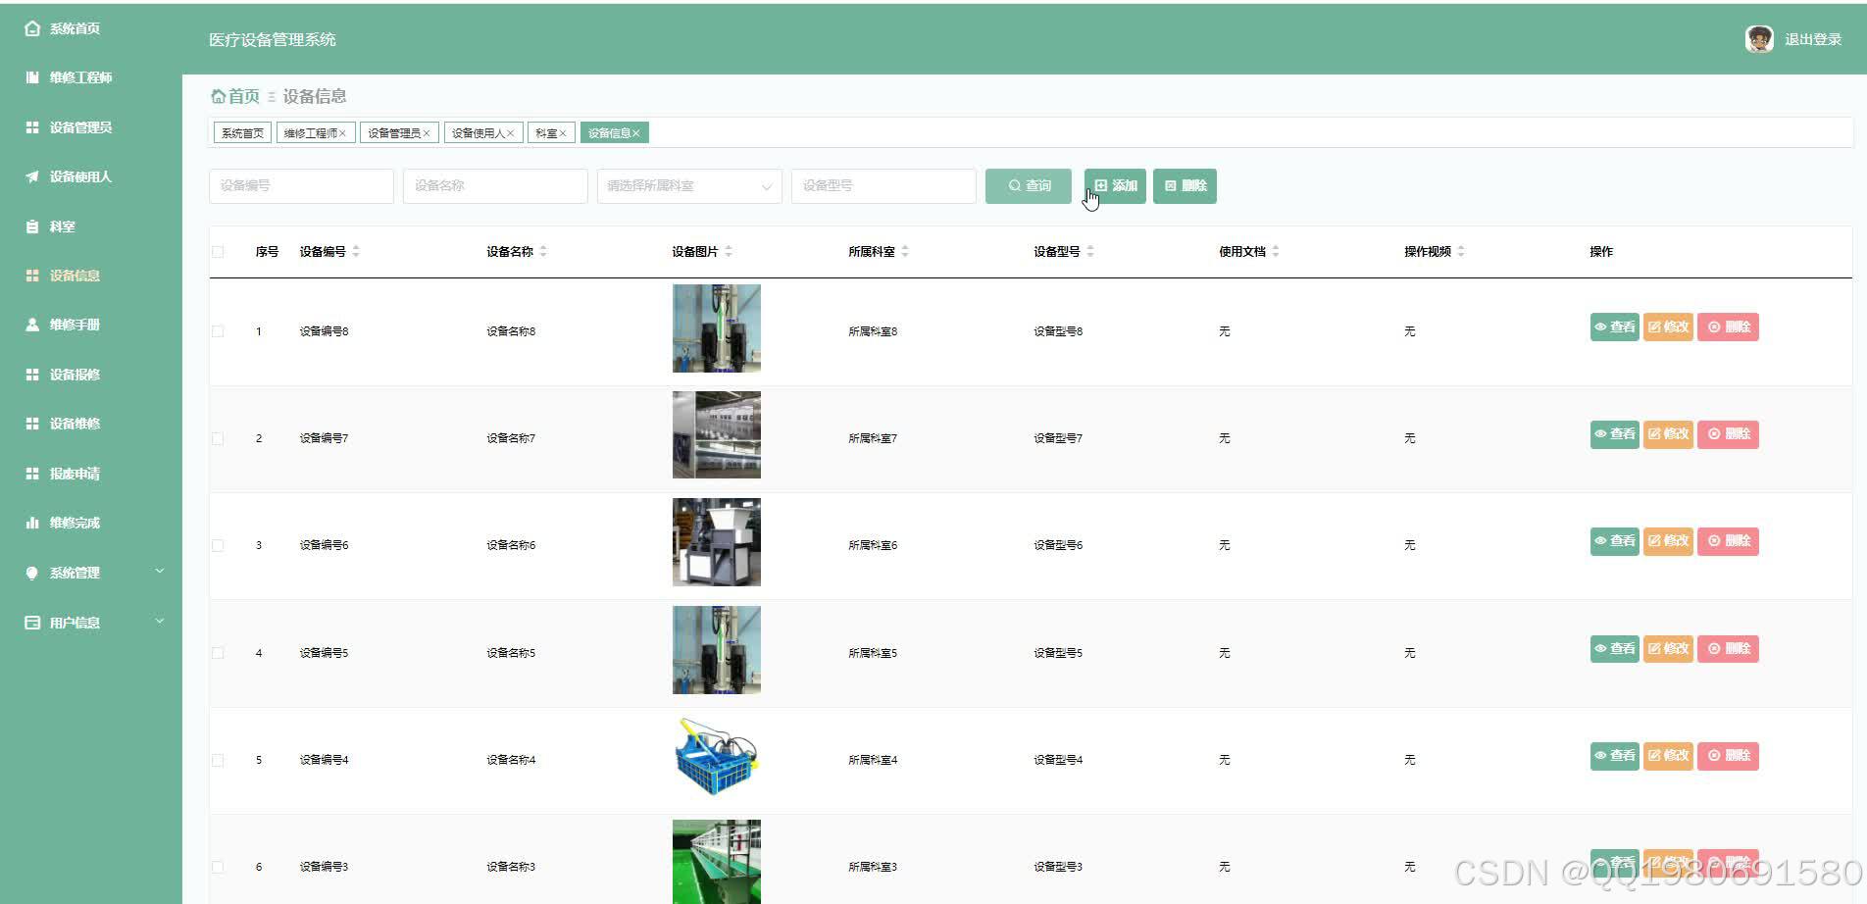The width and height of the screenshot is (1867, 904).
Task: Click the grid icon beside 报废申请
Action: [x=32, y=474]
